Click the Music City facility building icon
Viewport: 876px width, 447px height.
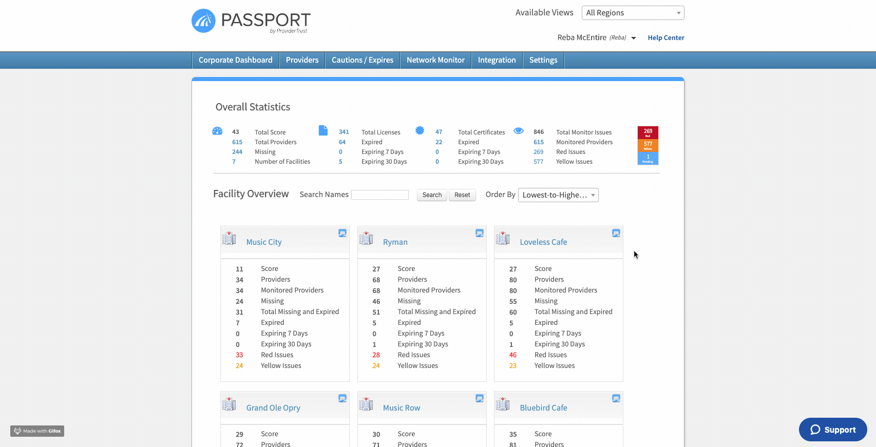pos(229,239)
